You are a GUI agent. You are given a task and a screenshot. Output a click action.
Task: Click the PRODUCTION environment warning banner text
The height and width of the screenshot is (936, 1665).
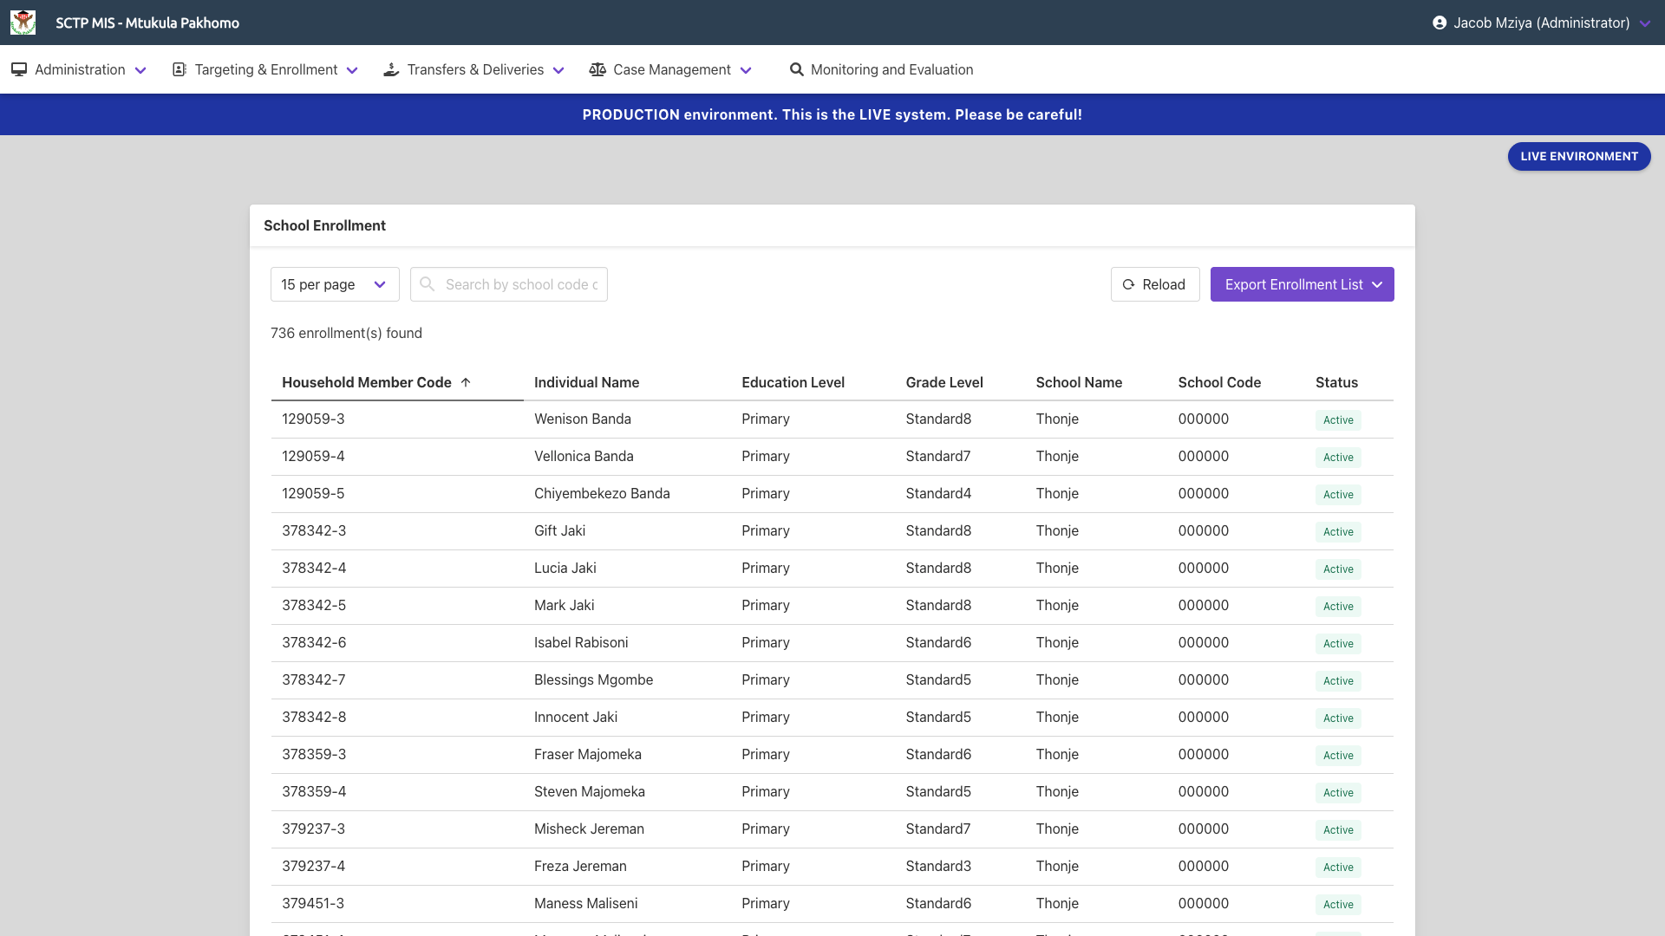[x=832, y=114]
